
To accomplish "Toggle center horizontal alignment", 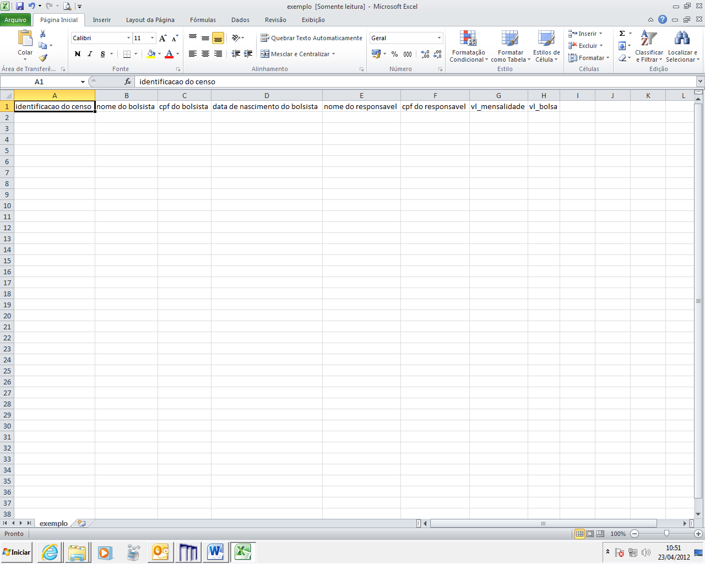I will (205, 54).
